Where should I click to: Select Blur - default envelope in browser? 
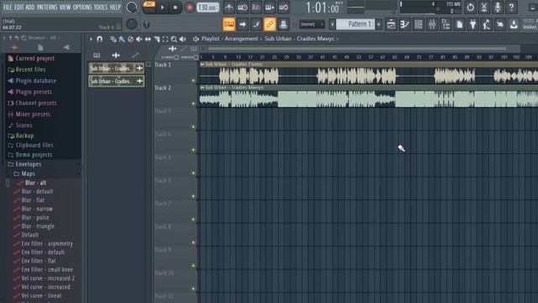[x=37, y=192]
